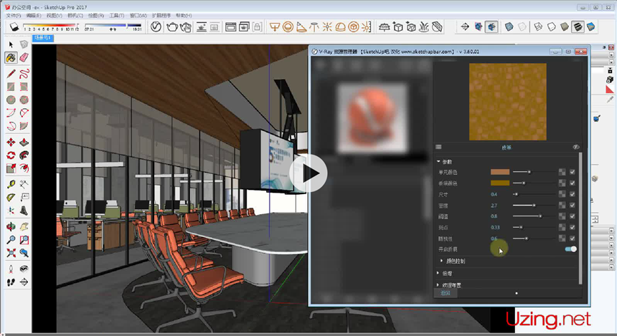Open V-Ray Asset Editor toolbar icon
The image size is (617, 336).
(x=157, y=27)
